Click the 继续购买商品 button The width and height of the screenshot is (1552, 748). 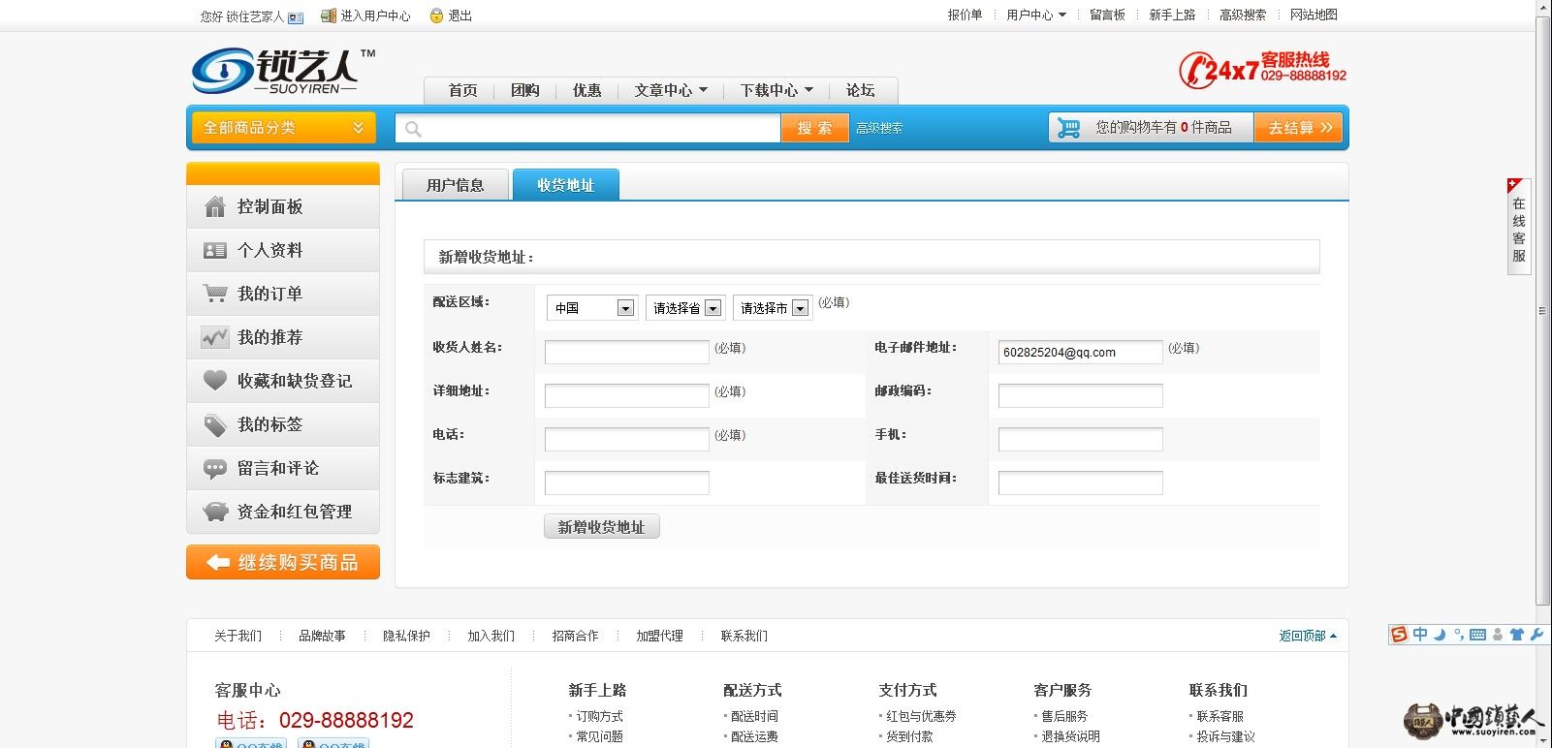click(283, 562)
